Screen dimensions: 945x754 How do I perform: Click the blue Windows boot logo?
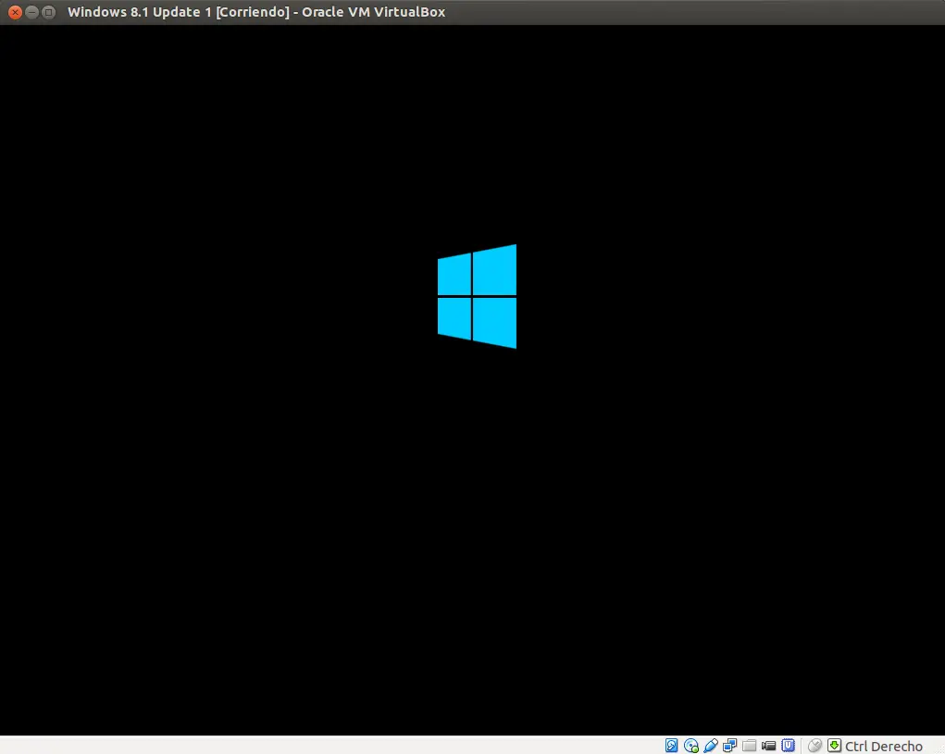click(x=477, y=296)
